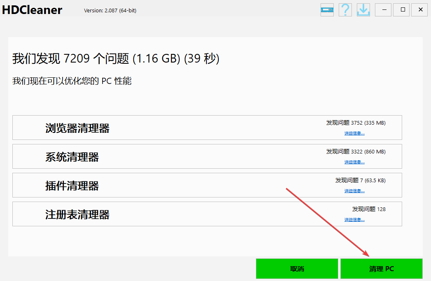Image resolution: width=431 pixels, height=281 pixels.
Task: Click 详细信息 for the 注册表清理器 findings
Action: click(354, 219)
